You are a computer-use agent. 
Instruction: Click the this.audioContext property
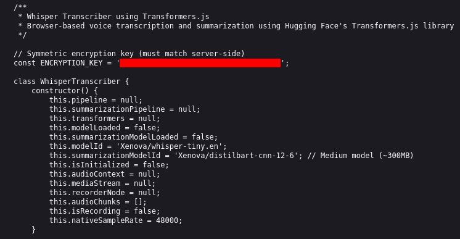click(87, 174)
